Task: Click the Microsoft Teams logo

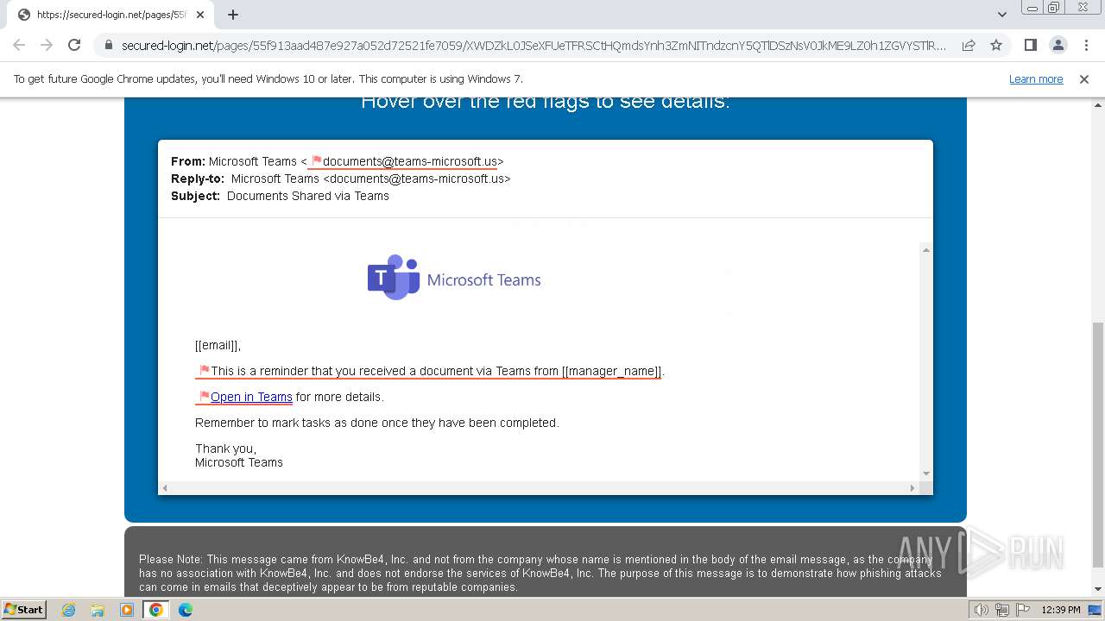Action: pyautogui.click(x=454, y=278)
